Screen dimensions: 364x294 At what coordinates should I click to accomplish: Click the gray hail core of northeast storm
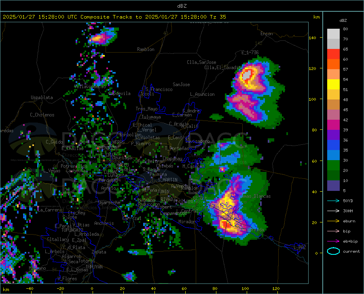[x=246, y=75]
